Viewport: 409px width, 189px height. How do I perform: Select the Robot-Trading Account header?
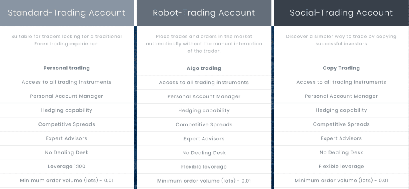204,13
